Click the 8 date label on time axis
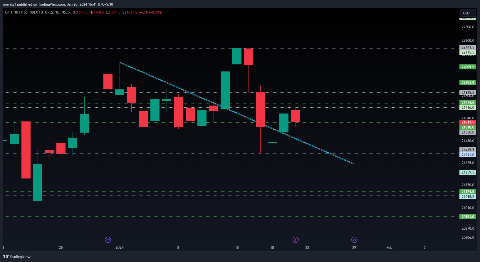This screenshot has height=262, width=480. [178, 248]
